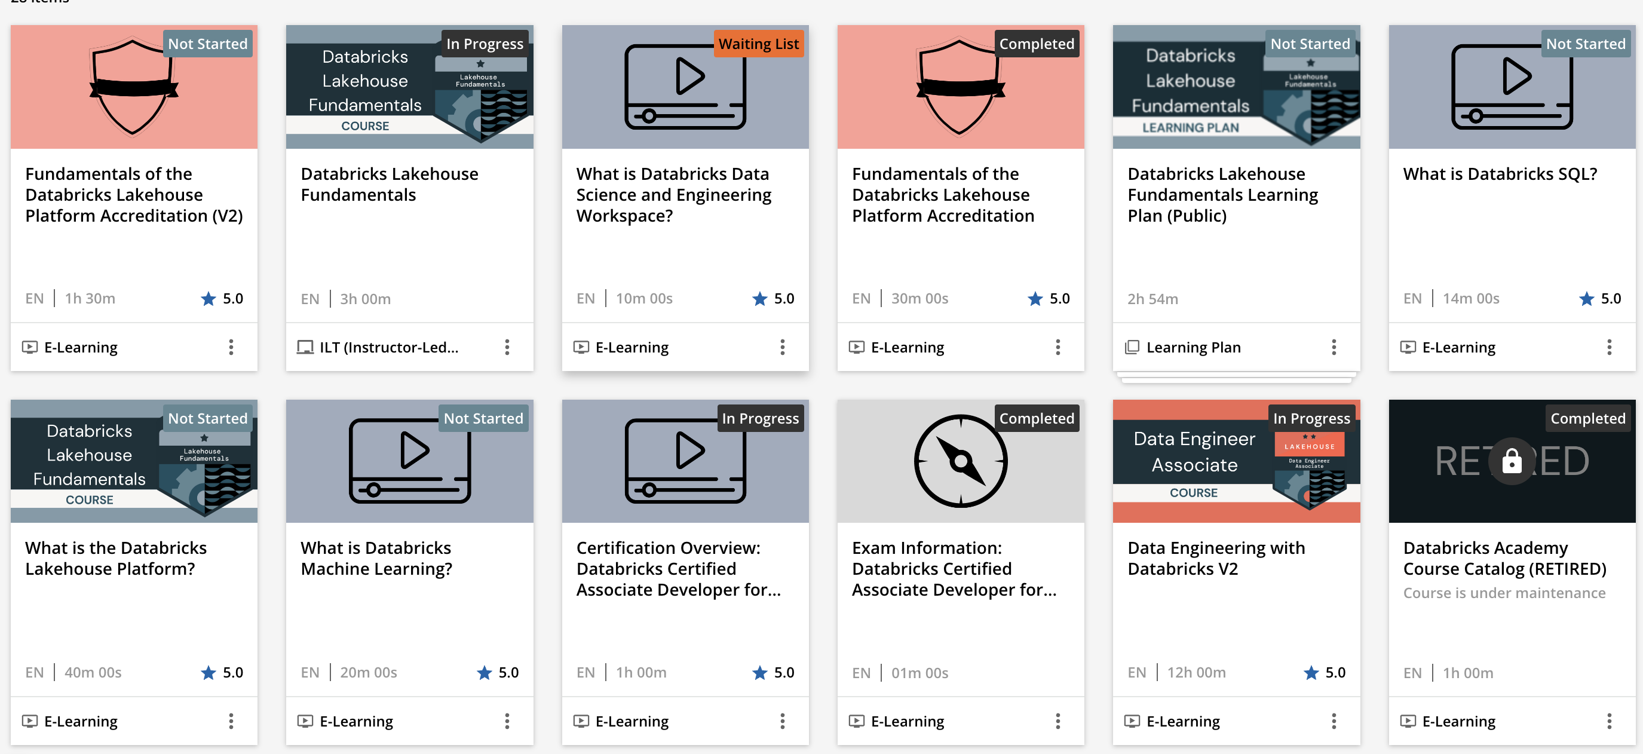
Task: Click the orange Waiting List badge
Action: (758, 44)
